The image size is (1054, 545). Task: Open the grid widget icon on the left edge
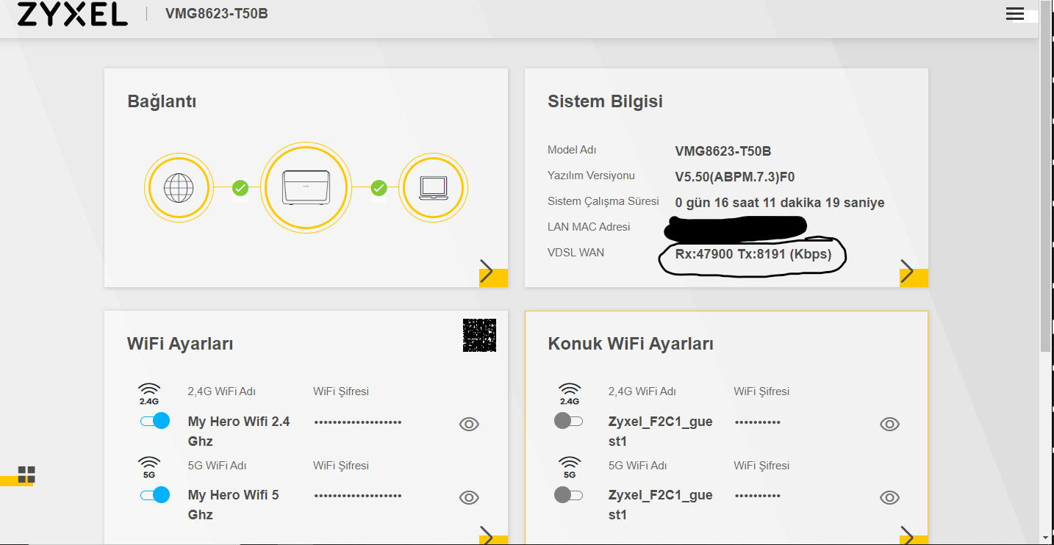[x=26, y=474]
